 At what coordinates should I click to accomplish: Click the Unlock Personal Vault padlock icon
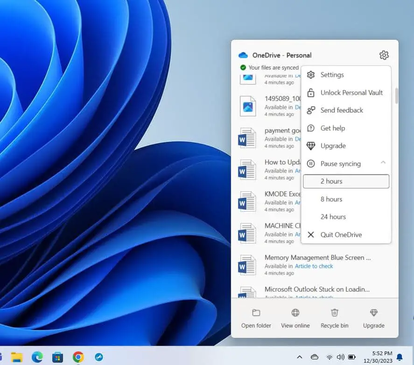pos(311,93)
